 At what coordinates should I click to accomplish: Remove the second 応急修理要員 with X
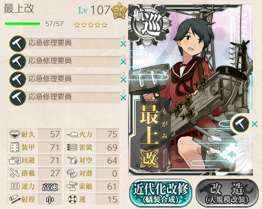pyautogui.click(x=123, y=62)
